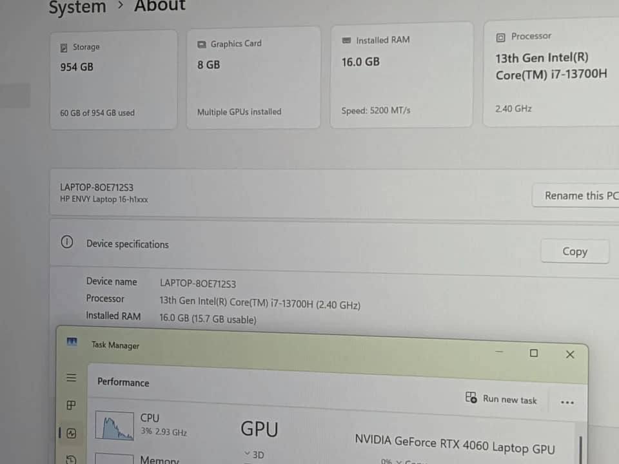
Task: Expand the 3D graph dropdown in GPU view
Action: (247, 453)
